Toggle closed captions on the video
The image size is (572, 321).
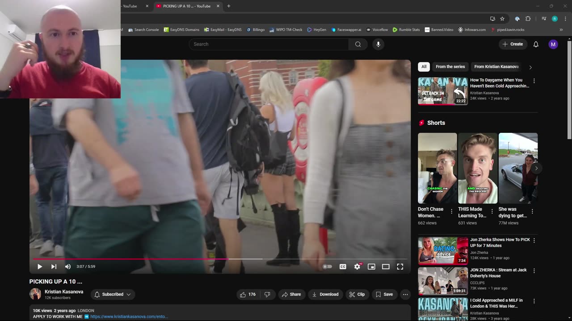[x=343, y=267]
